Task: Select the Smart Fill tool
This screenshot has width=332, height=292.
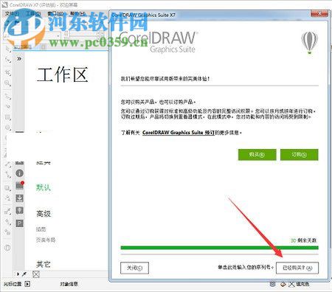Action: (8, 232)
